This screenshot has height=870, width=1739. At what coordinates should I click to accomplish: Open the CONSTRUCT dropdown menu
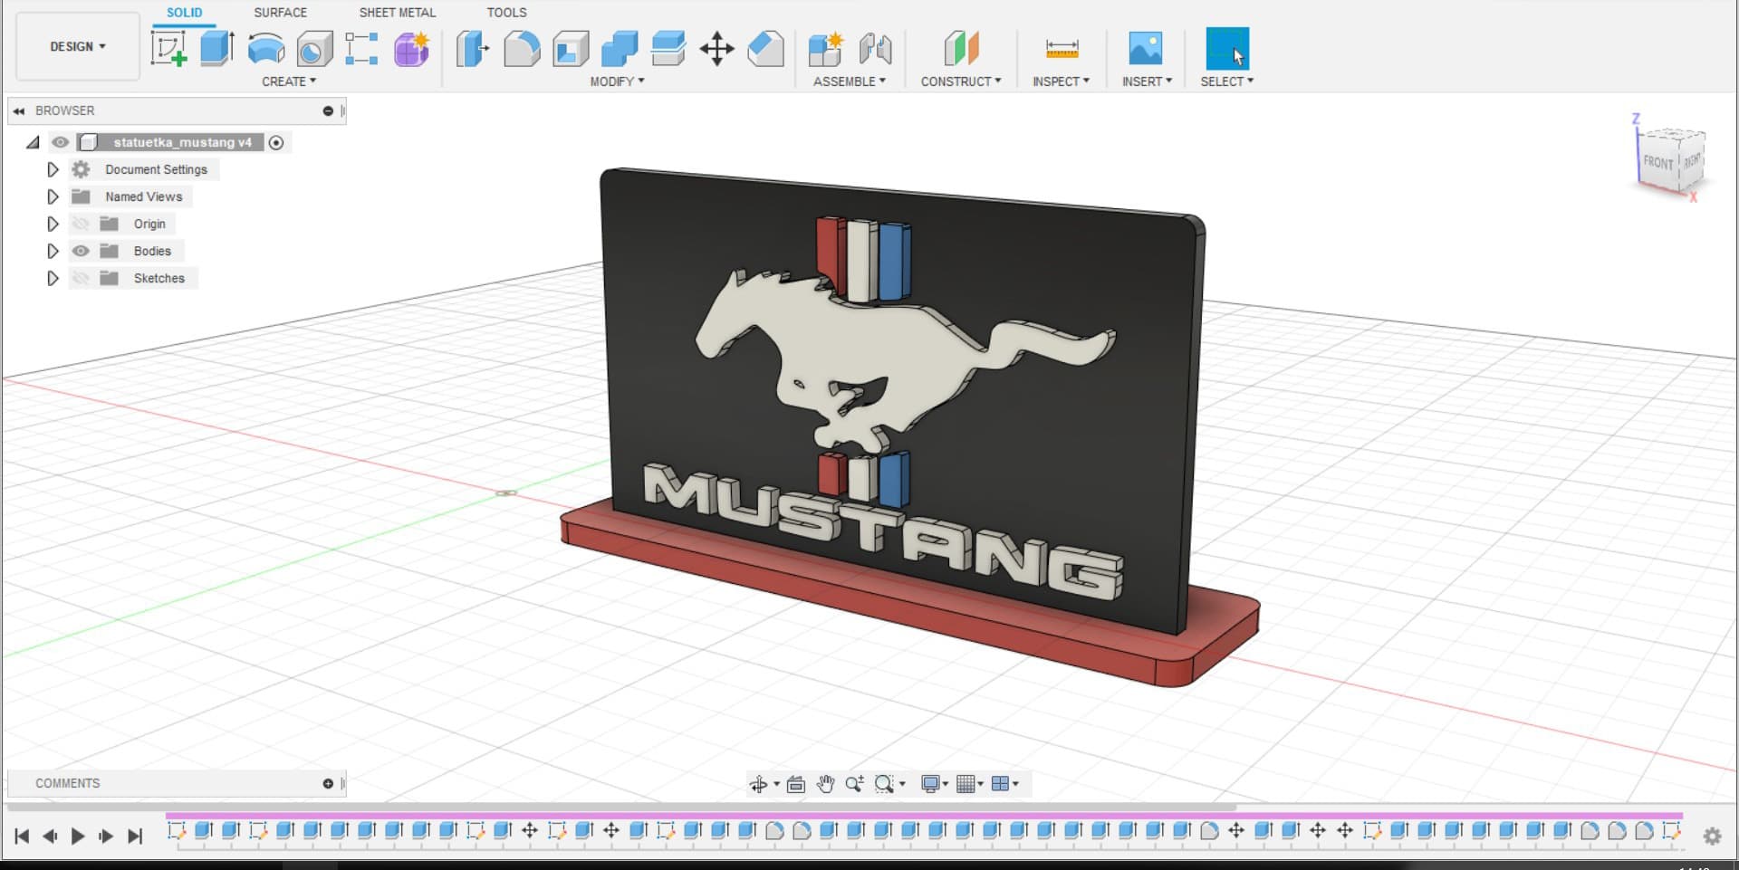tap(961, 81)
